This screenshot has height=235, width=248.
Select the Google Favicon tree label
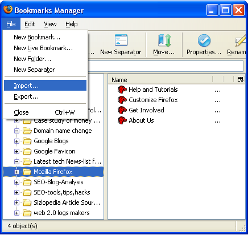[55, 151]
